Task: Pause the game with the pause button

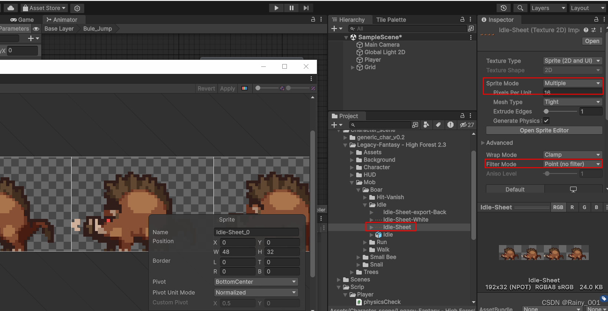Action: pos(291,8)
